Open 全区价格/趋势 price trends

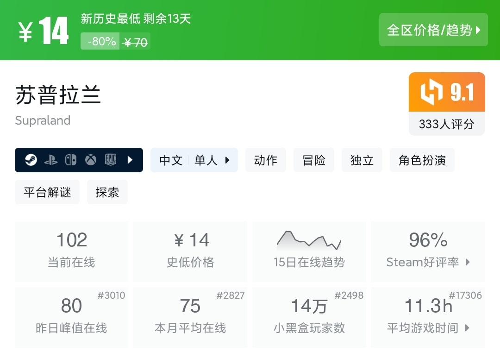tap(433, 30)
